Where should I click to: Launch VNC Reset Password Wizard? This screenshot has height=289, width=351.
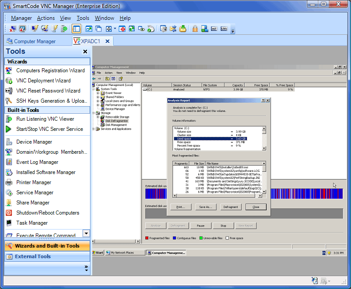click(47, 91)
